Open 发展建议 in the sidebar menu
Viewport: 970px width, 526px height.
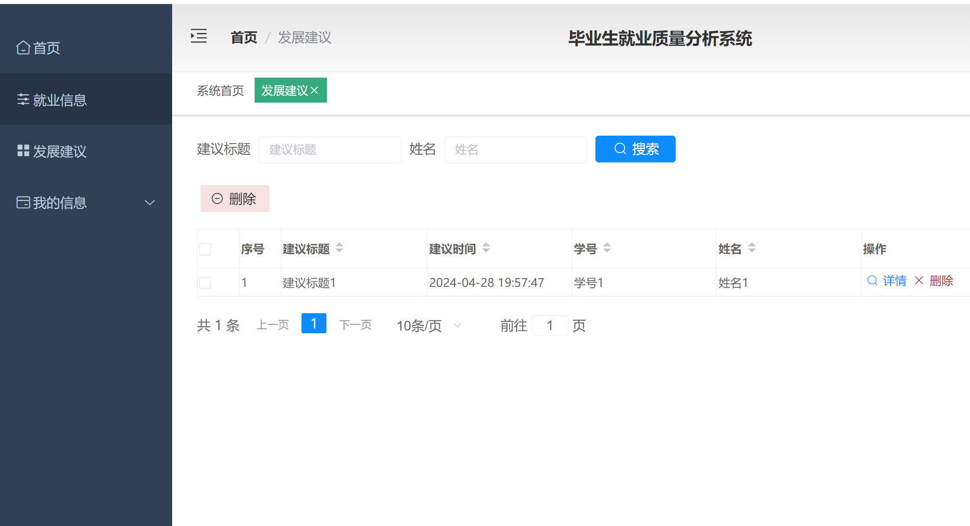[86, 151]
